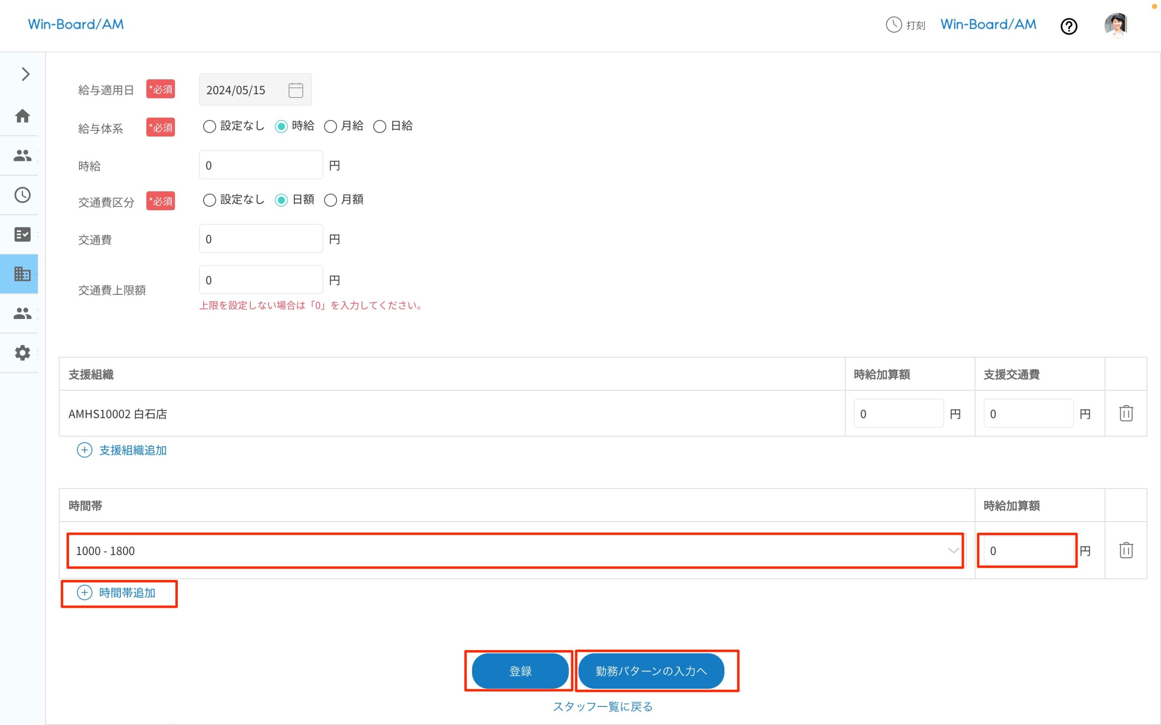Viewport: 1161px width, 725px height.
Task: Select 日給 salary type radio button
Action: pyautogui.click(x=380, y=126)
